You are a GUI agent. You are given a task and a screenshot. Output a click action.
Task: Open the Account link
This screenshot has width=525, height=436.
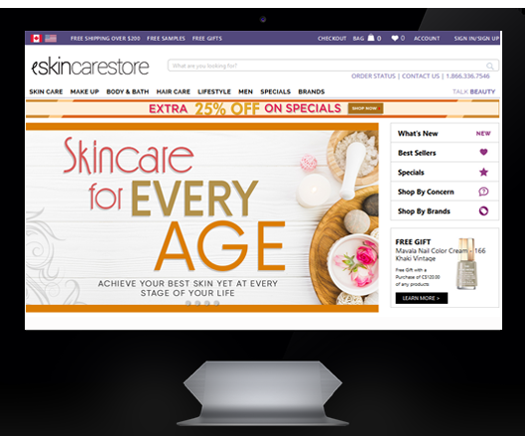coord(427,39)
